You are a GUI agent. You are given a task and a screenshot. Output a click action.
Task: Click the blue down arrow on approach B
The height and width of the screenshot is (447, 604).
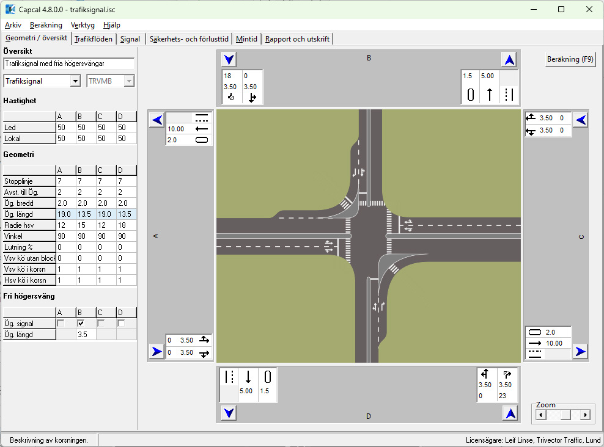point(229,60)
